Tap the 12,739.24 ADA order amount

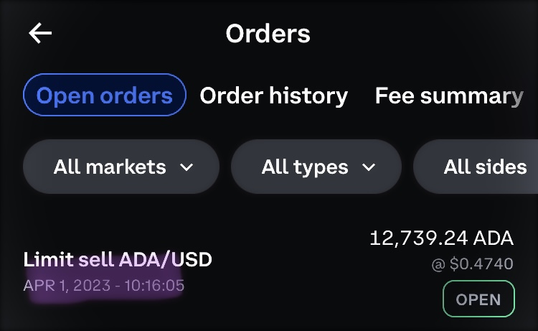click(x=441, y=238)
